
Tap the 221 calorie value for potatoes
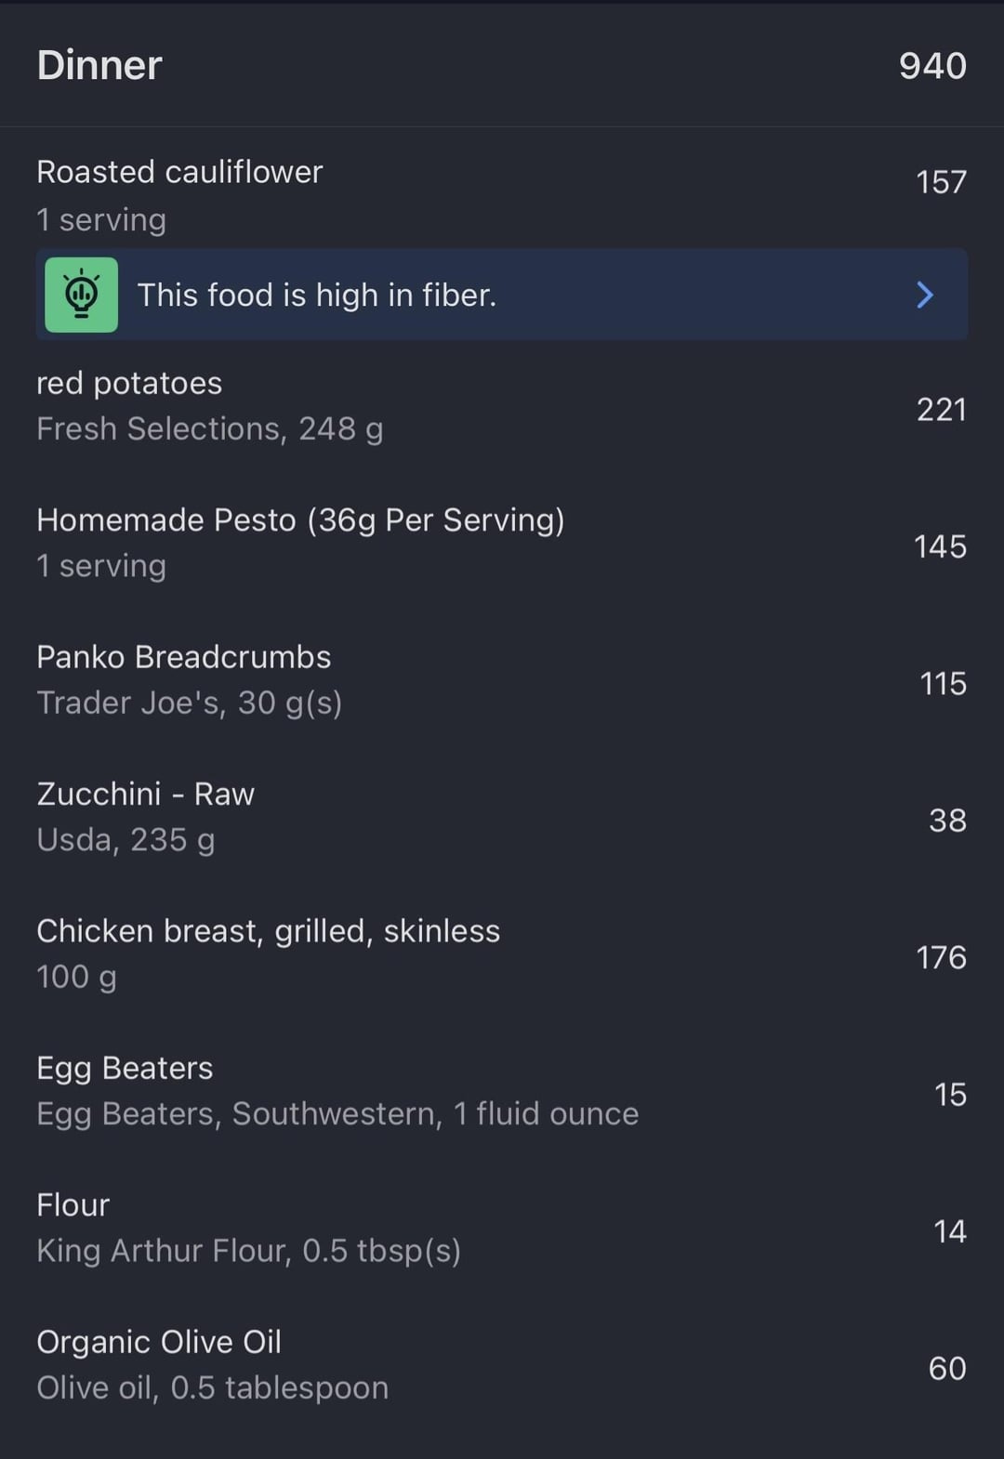[941, 410]
